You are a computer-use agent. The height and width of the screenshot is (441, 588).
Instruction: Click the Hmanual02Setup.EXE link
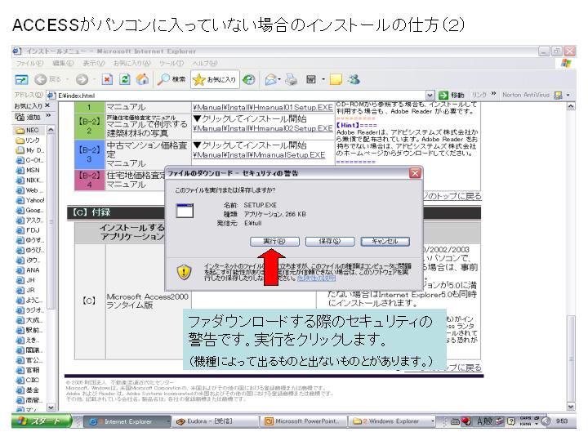(x=262, y=128)
